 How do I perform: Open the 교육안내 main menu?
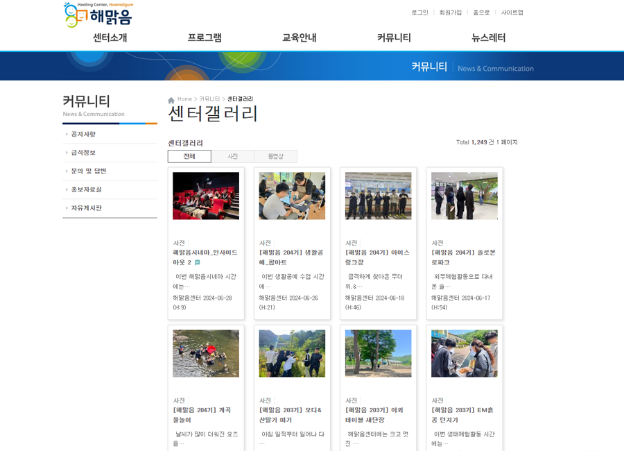point(300,38)
